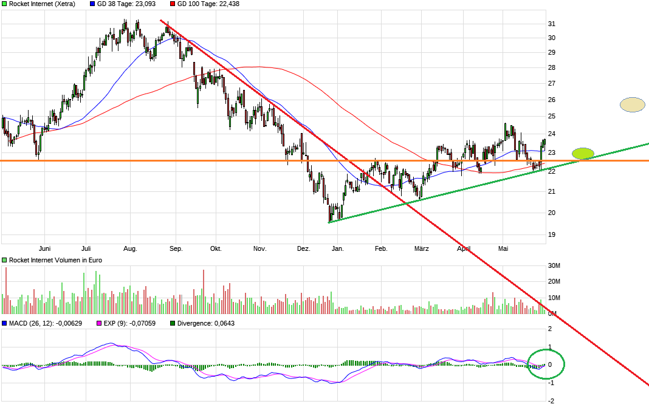
Task: Click the dark-green square icon for Divergenz
Action: (173, 323)
